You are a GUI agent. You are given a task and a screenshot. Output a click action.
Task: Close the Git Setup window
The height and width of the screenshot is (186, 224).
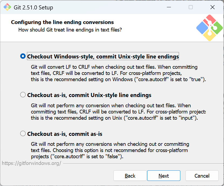pyautogui.click(x=212, y=7)
